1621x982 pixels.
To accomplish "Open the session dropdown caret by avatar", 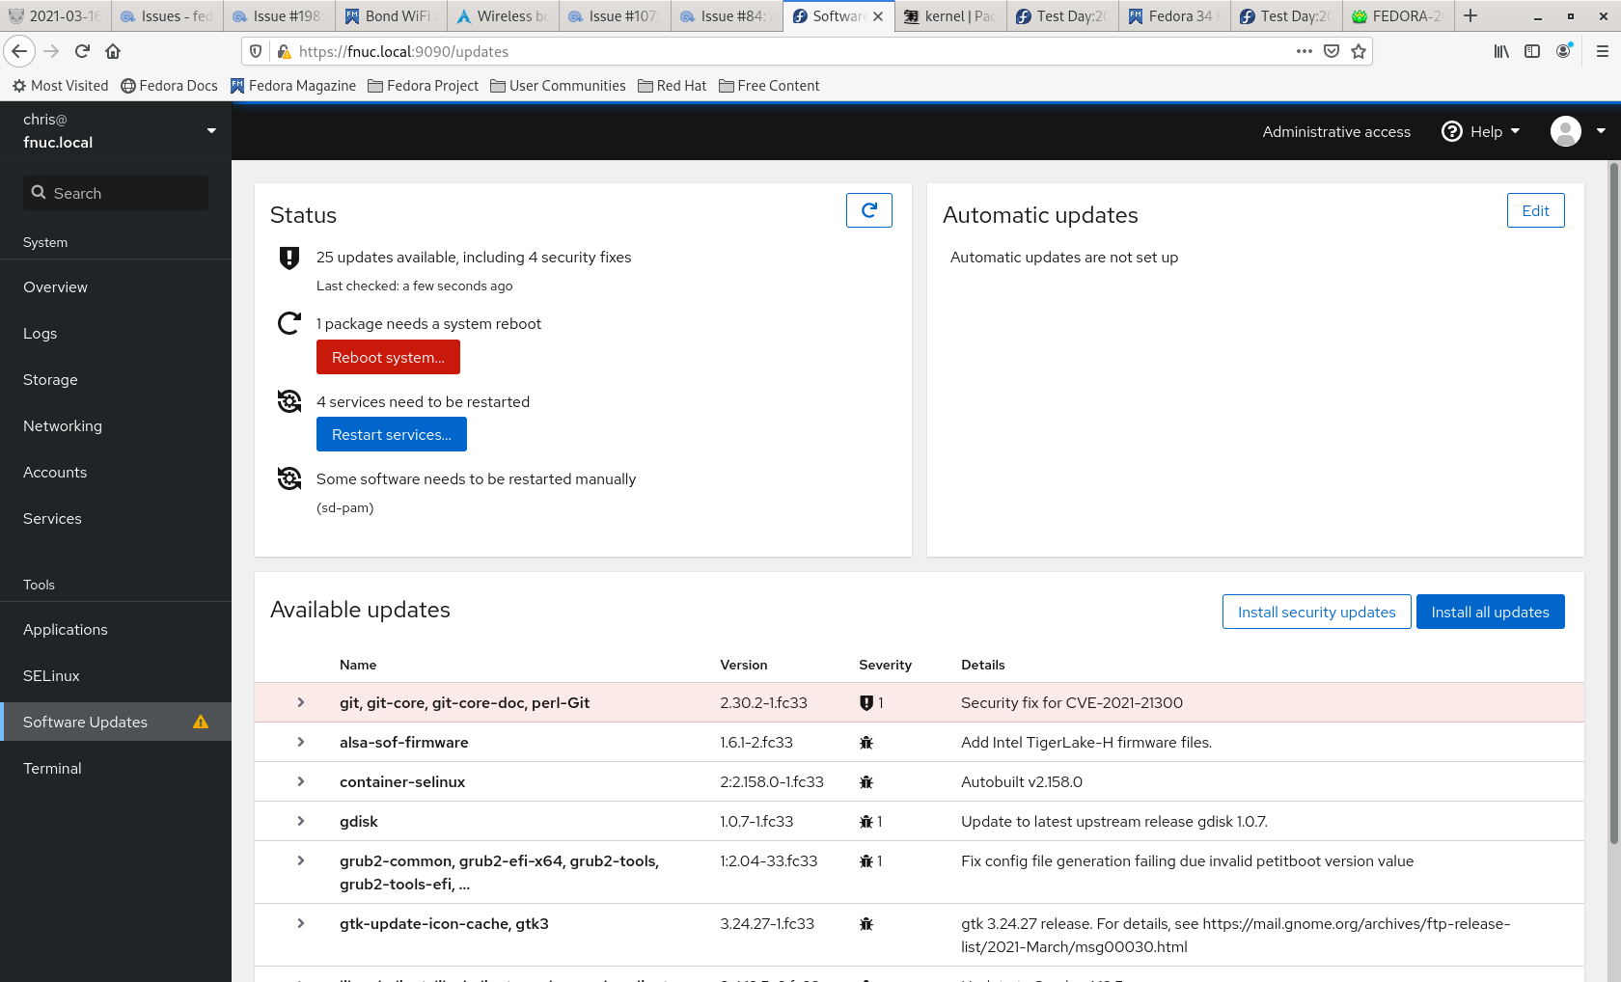I will pyautogui.click(x=1601, y=131).
